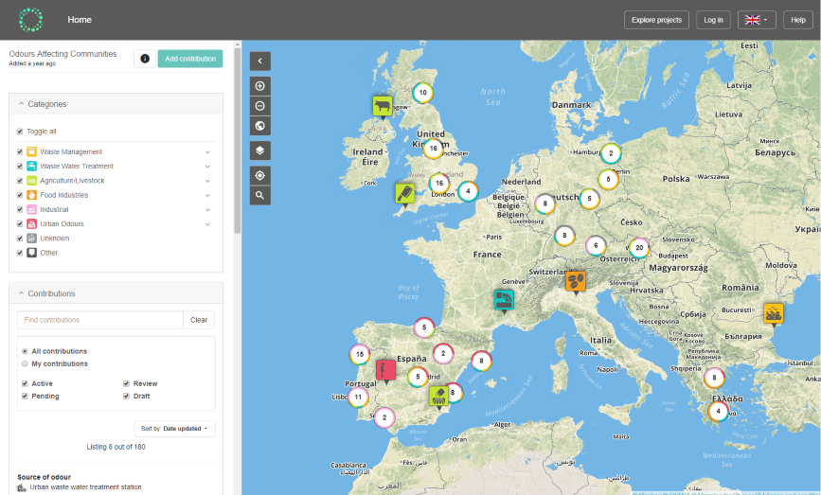Open the Help page

click(798, 20)
